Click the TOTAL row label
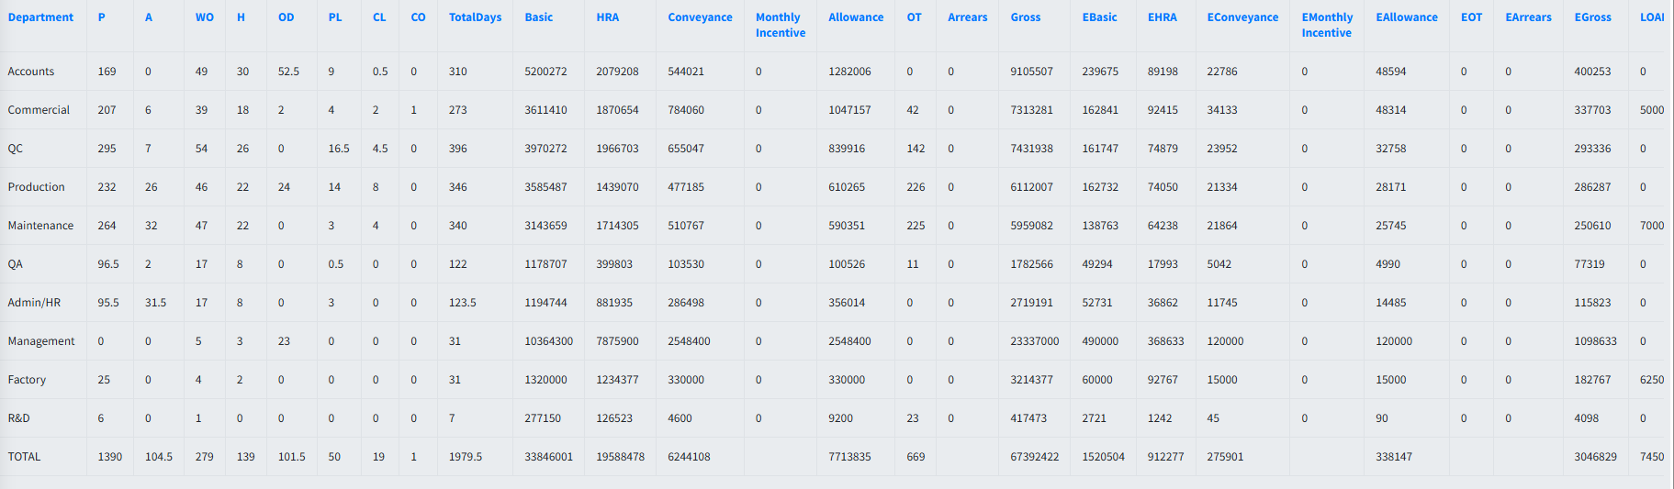 point(25,457)
